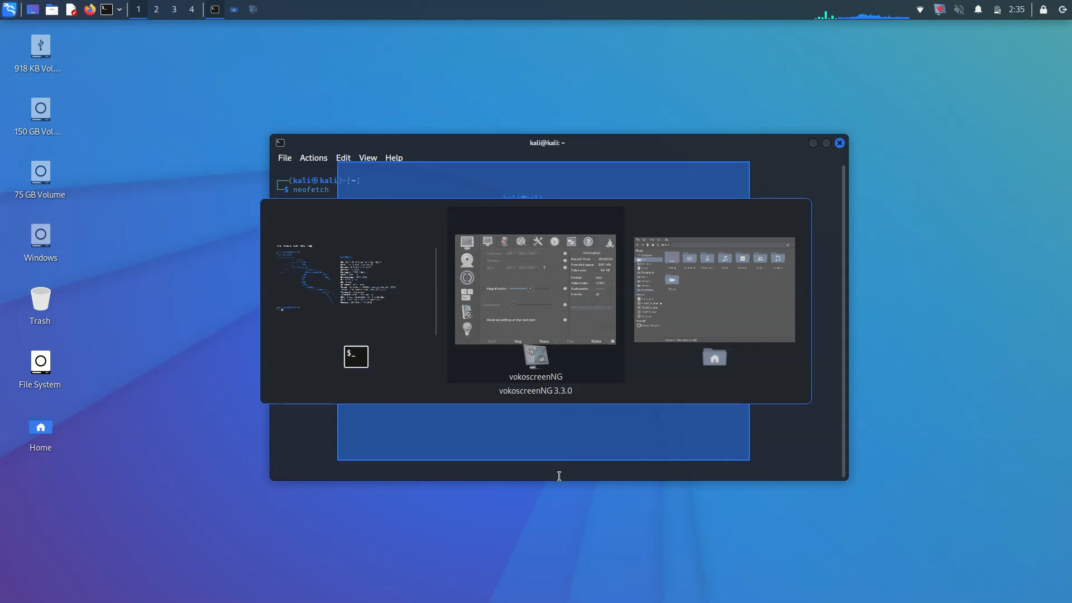Open the terminal launcher dropdown arrow

click(x=119, y=9)
